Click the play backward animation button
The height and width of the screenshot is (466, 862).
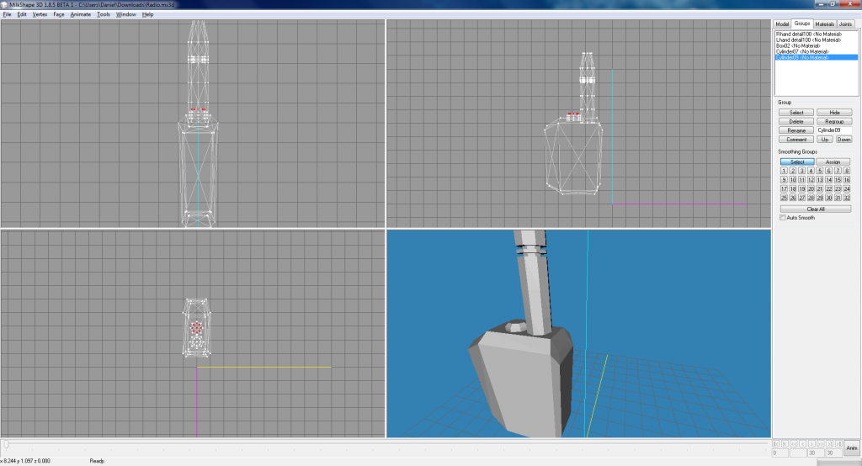click(803, 443)
